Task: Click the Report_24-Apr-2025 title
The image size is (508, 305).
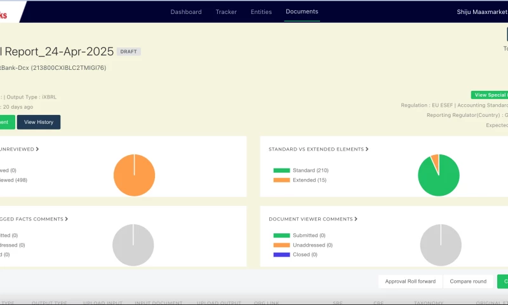Action: 59,51
